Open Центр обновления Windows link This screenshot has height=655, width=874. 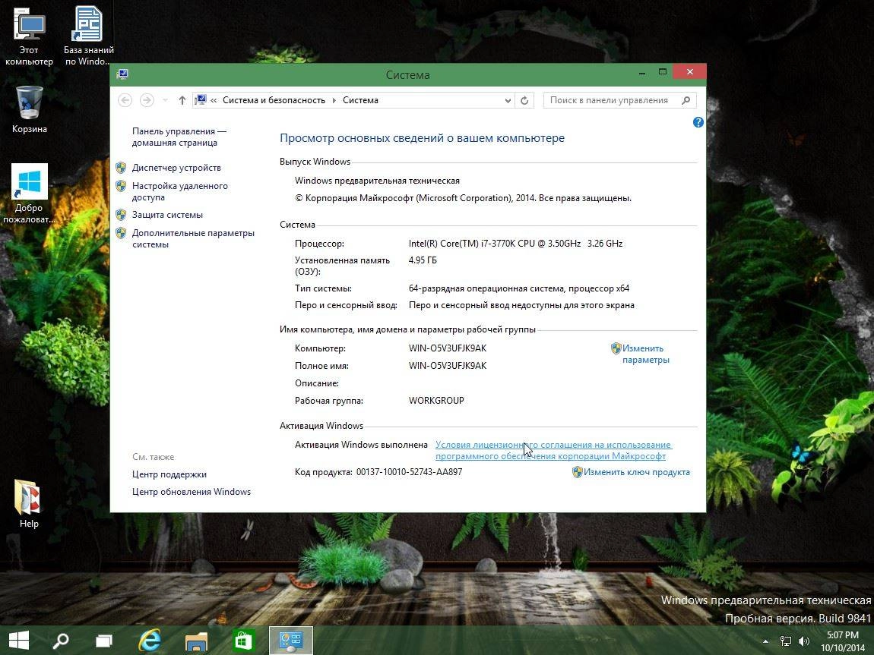pos(192,491)
